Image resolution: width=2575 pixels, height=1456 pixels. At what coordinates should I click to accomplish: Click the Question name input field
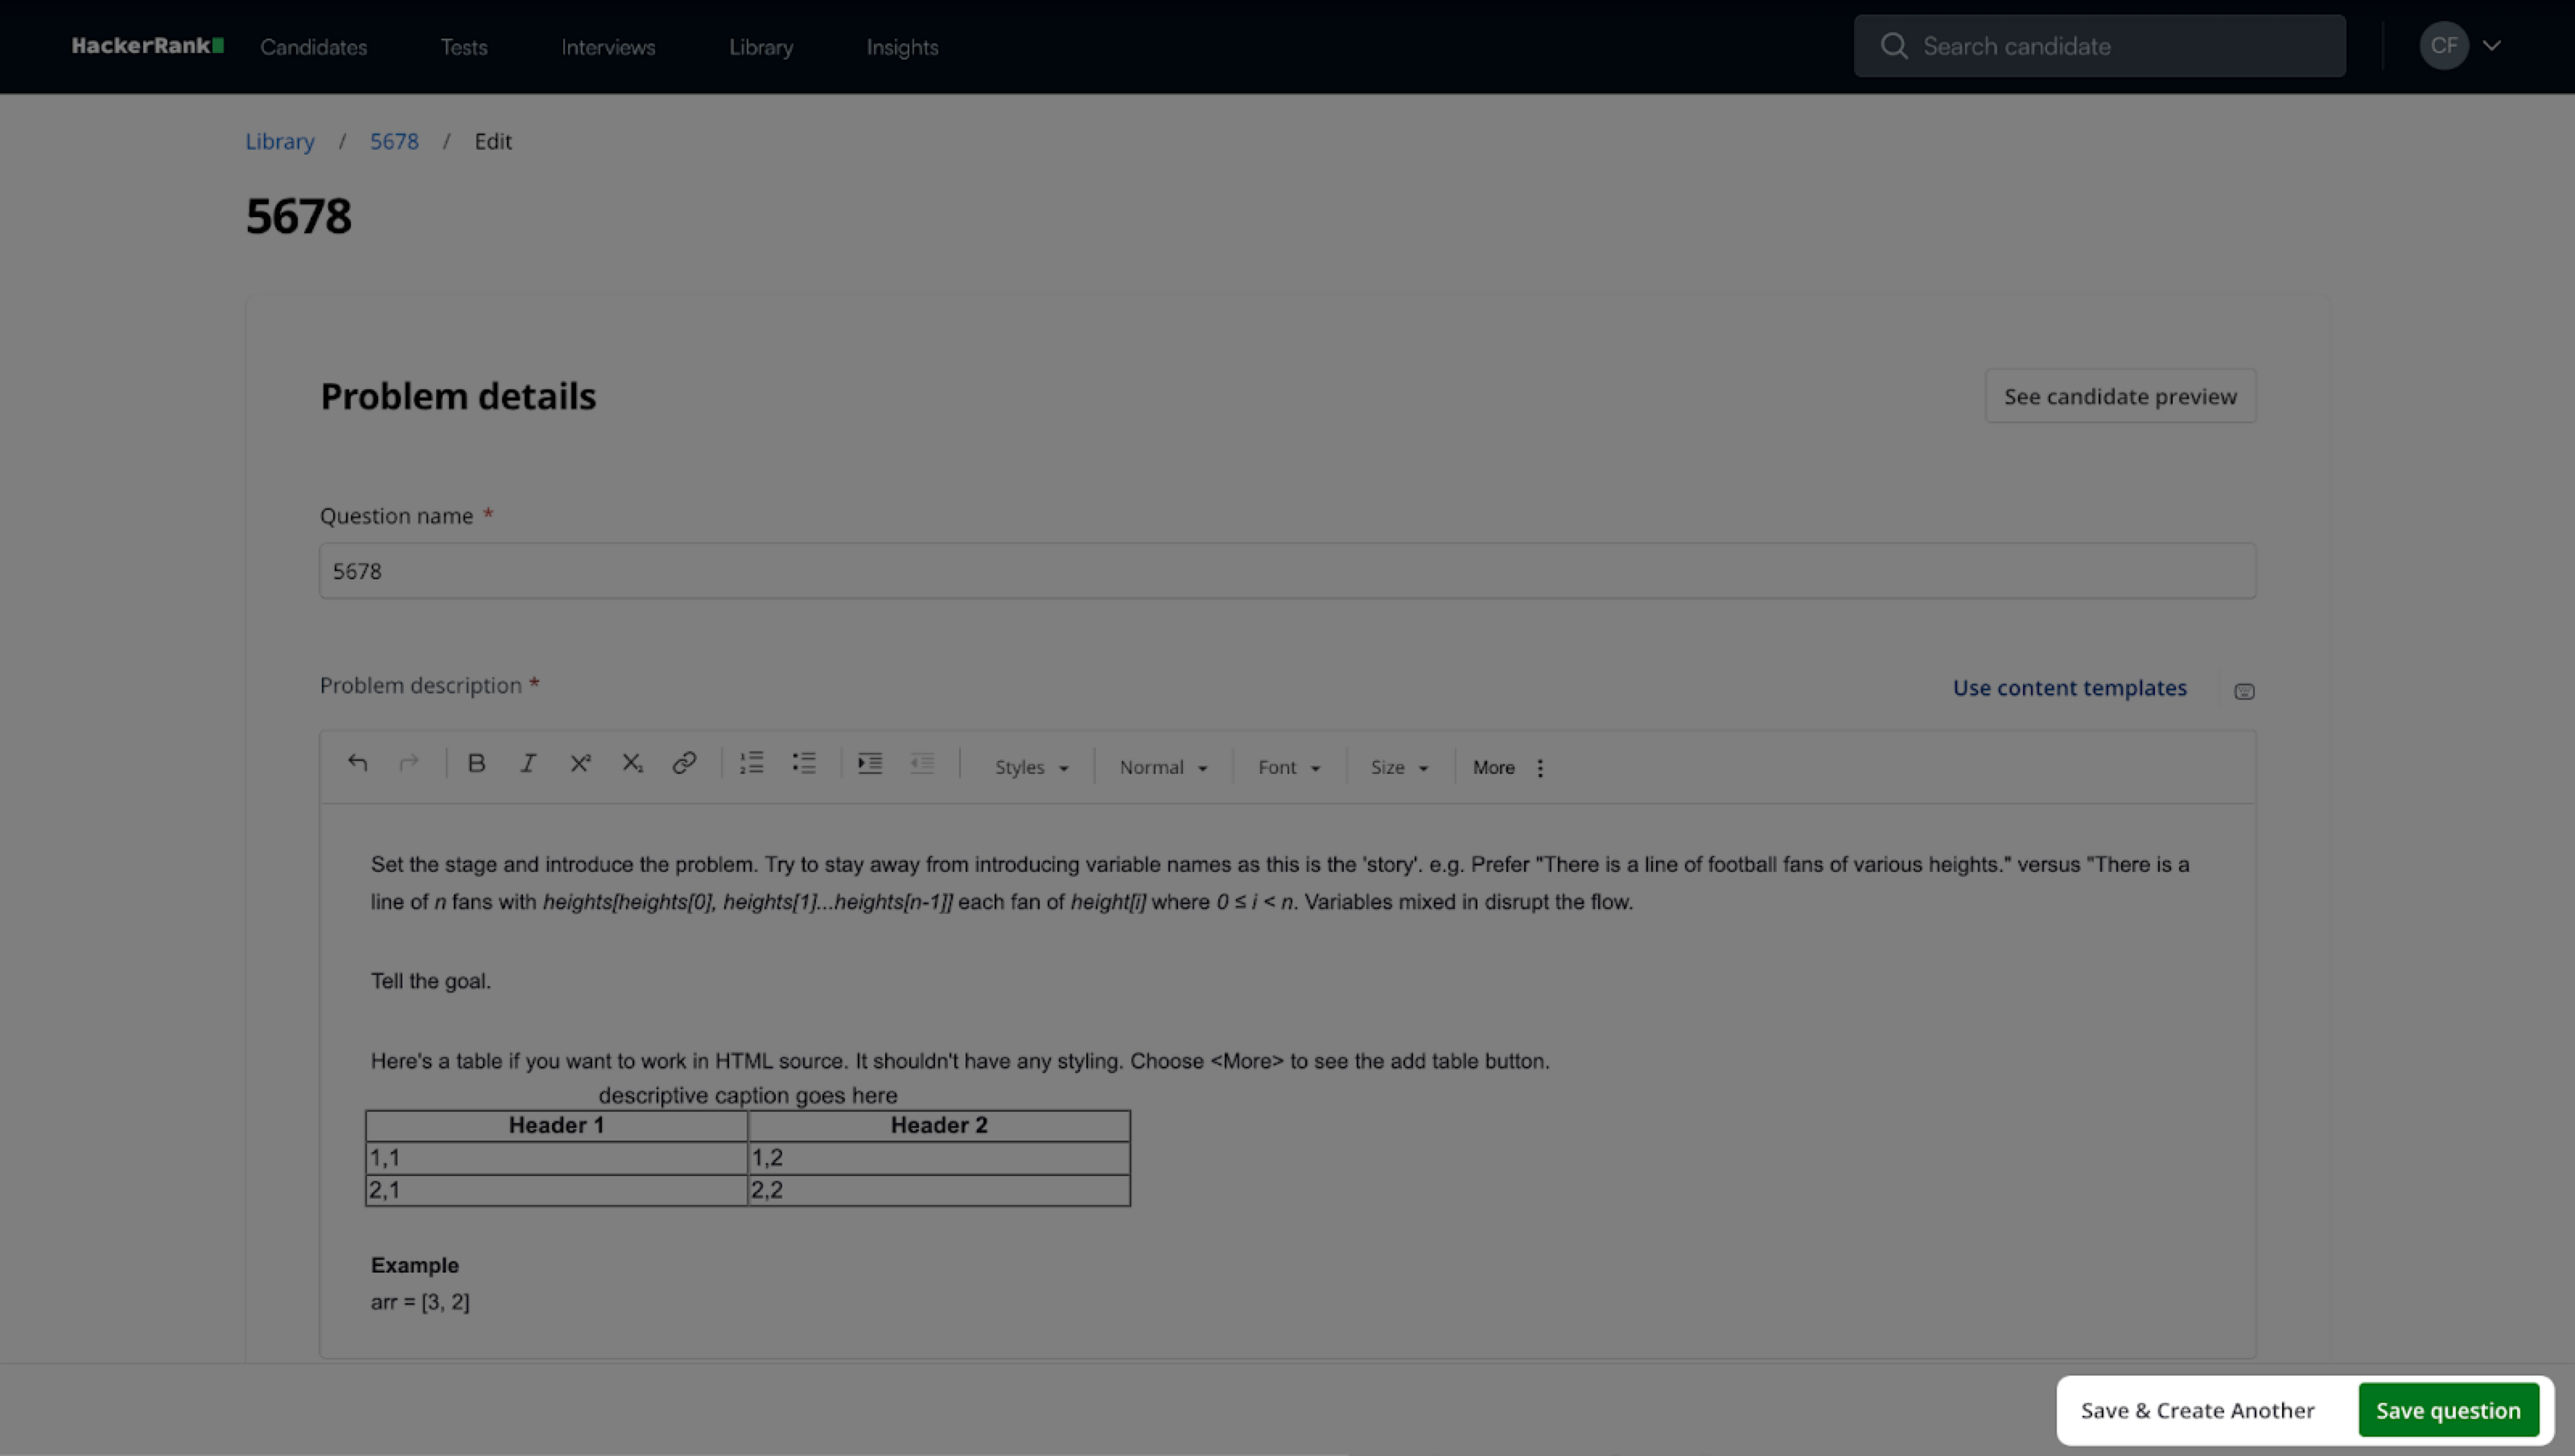click(1286, 571)
